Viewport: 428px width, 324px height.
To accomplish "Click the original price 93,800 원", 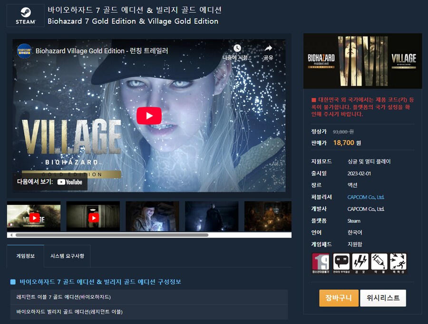I will point(343,132).
